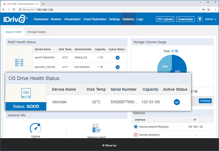Click the Memory Used icon
This screenshot has width=219, height=151.
coord(96,128)
